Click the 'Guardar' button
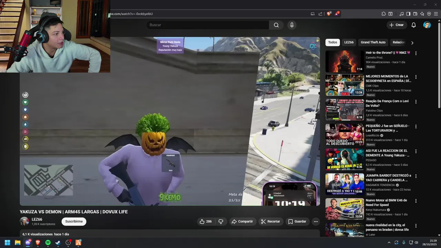Image resolution: width=441 pixels, height=248 pixels. pos(297,221)
